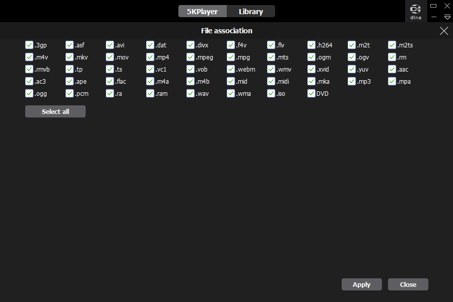Toggle the .vob checkbox
Screen dimensions: 453x302
[190, 70]
